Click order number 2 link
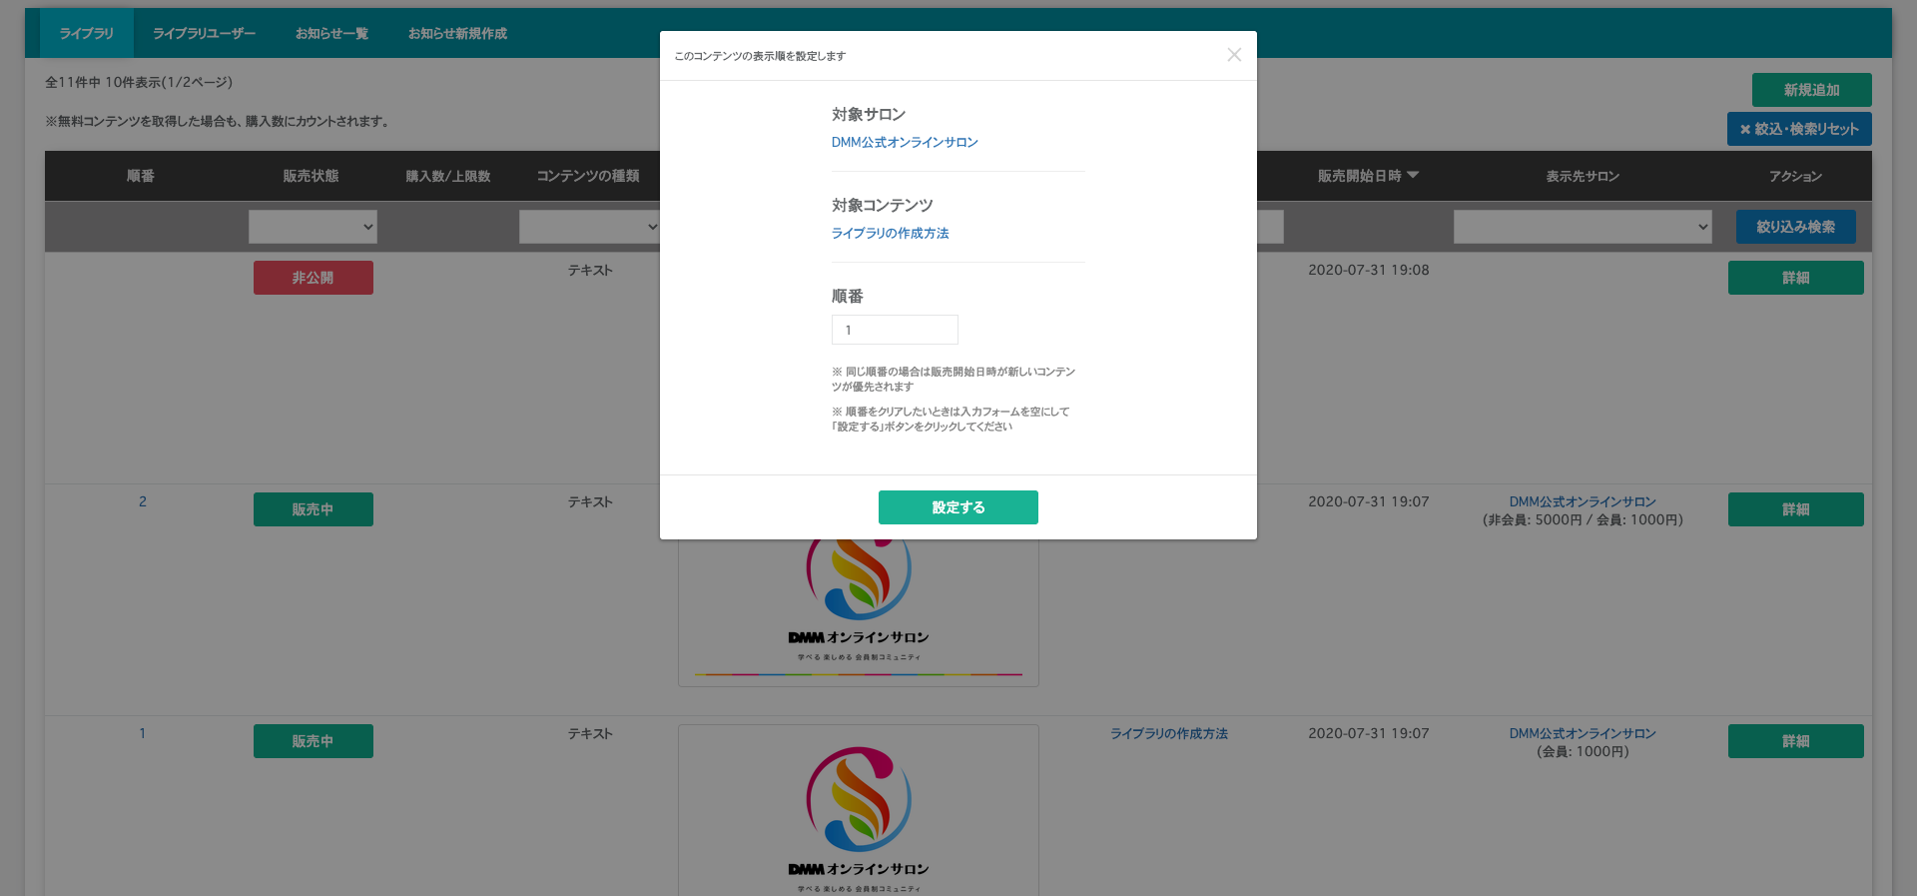The width and height of the screenshot is (1917, 896). (143, 502)
